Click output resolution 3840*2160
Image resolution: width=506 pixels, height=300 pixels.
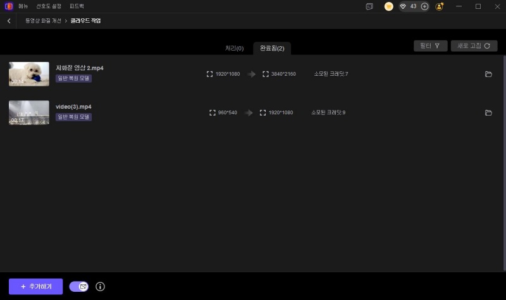[x=283, y=74]
